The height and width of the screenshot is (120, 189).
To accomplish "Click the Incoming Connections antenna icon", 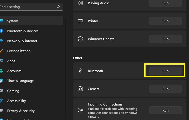I will 80,110.
